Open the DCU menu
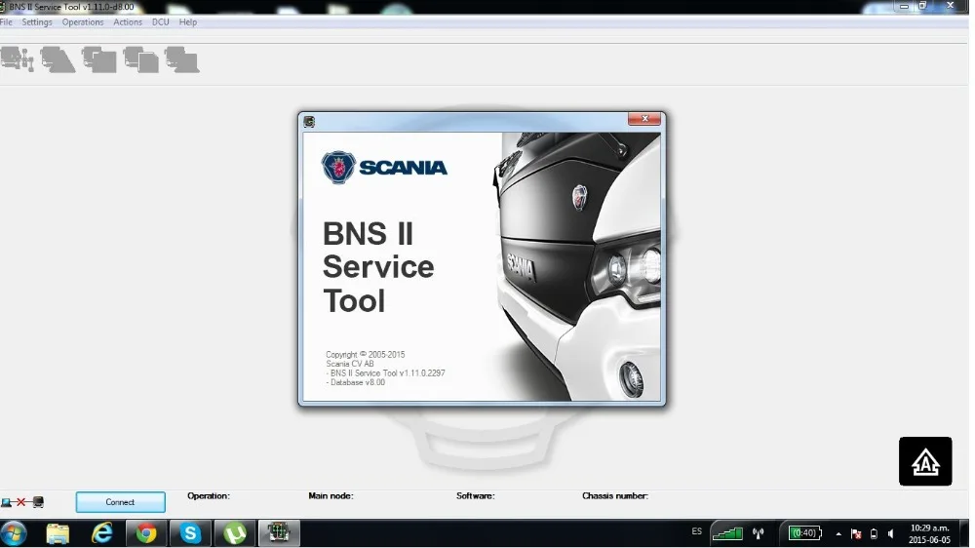 pyautogui.click(x=161, y=21)
